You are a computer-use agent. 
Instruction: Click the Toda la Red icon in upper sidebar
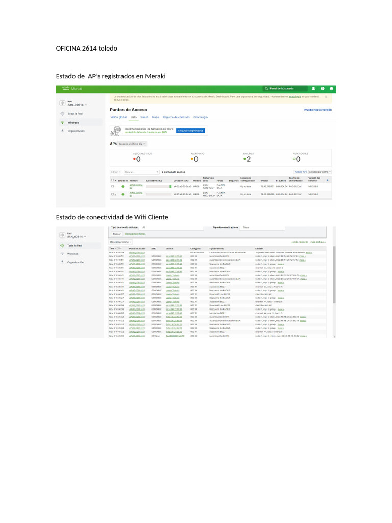(62, 114)
